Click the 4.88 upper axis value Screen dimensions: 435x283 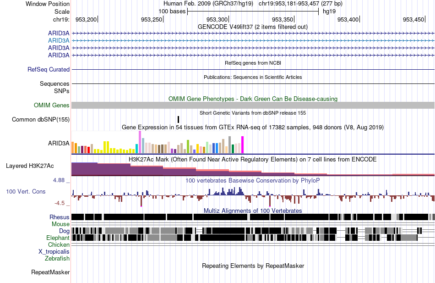[x=59, y=180]
